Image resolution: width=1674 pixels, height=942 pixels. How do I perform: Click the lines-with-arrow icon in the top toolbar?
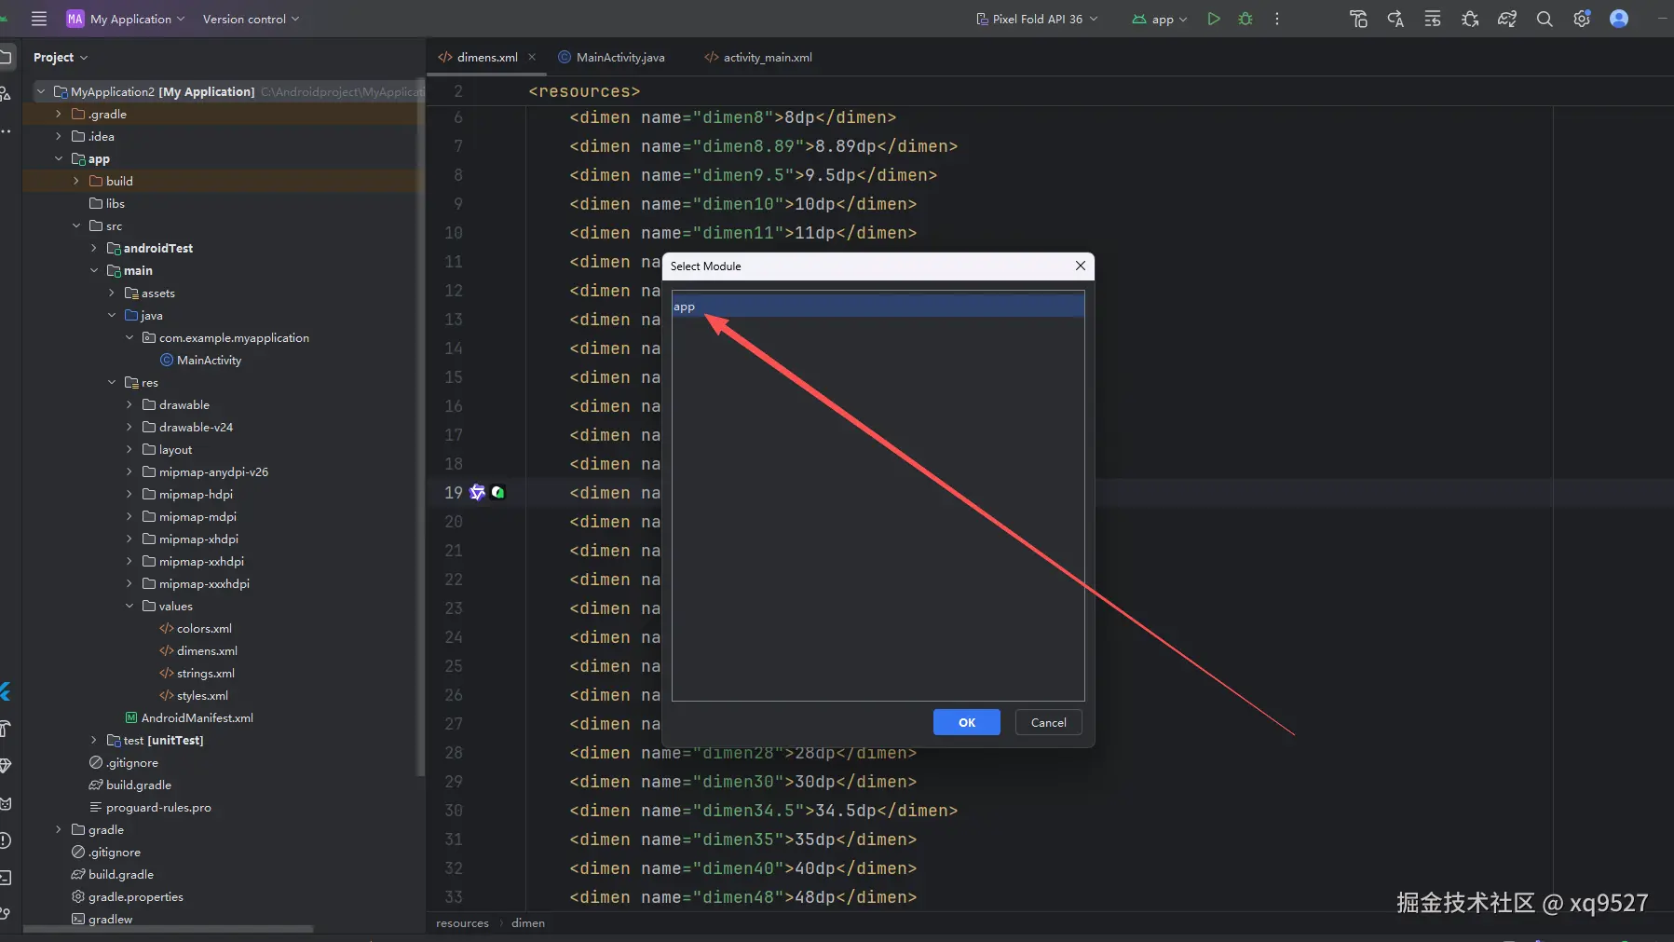tap(1433, 19)
